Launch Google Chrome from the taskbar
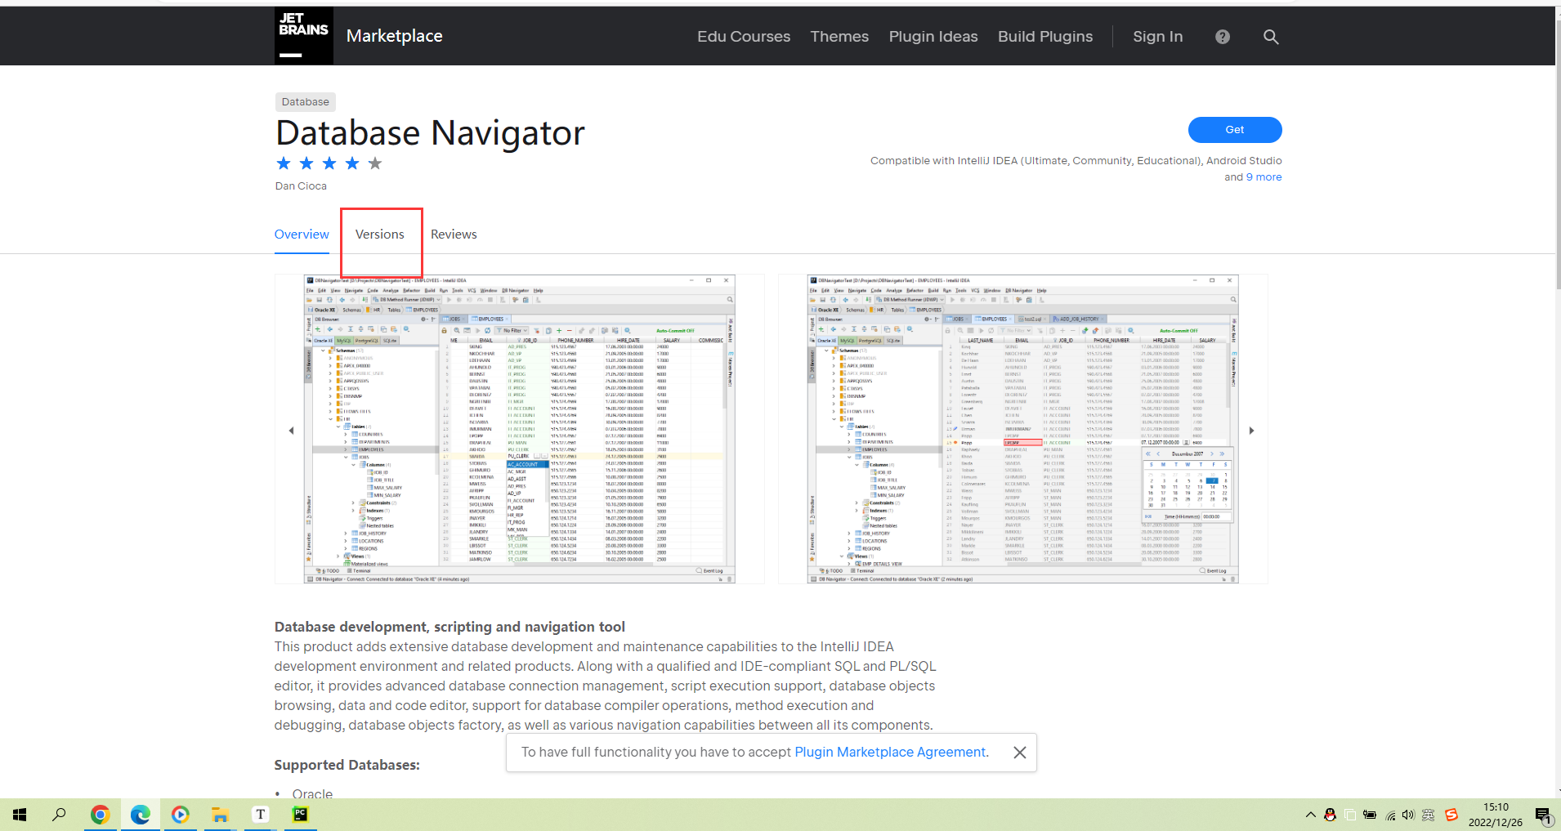Viewport: 1561px width, 831px height. click(100, 815)
